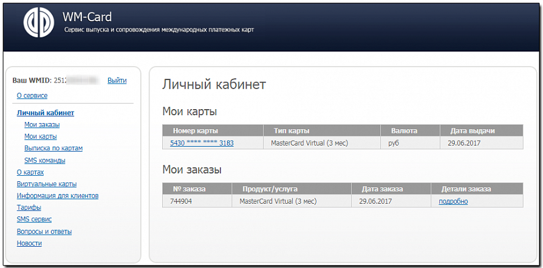Click the Номер карты column header
The height and width of the screenshot is (268, 543).
(x=195, y=130)
